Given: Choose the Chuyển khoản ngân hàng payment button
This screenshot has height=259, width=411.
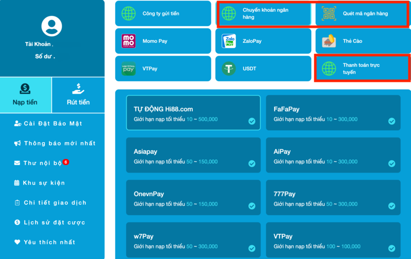Looking at the screenshot, I should point(263,13).
